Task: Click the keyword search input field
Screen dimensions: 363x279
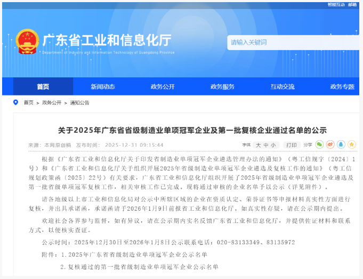Action: pos(293,42)
